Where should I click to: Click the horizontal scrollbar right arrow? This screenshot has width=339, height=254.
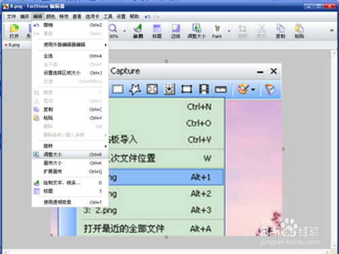point(327,251)
